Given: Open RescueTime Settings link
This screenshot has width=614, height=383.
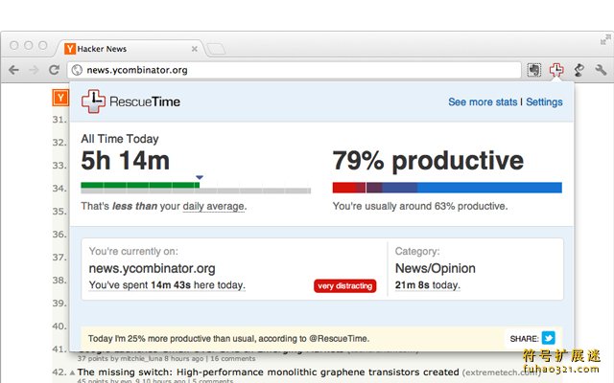Looking at the screenshot, I should [x=544, y=102].
